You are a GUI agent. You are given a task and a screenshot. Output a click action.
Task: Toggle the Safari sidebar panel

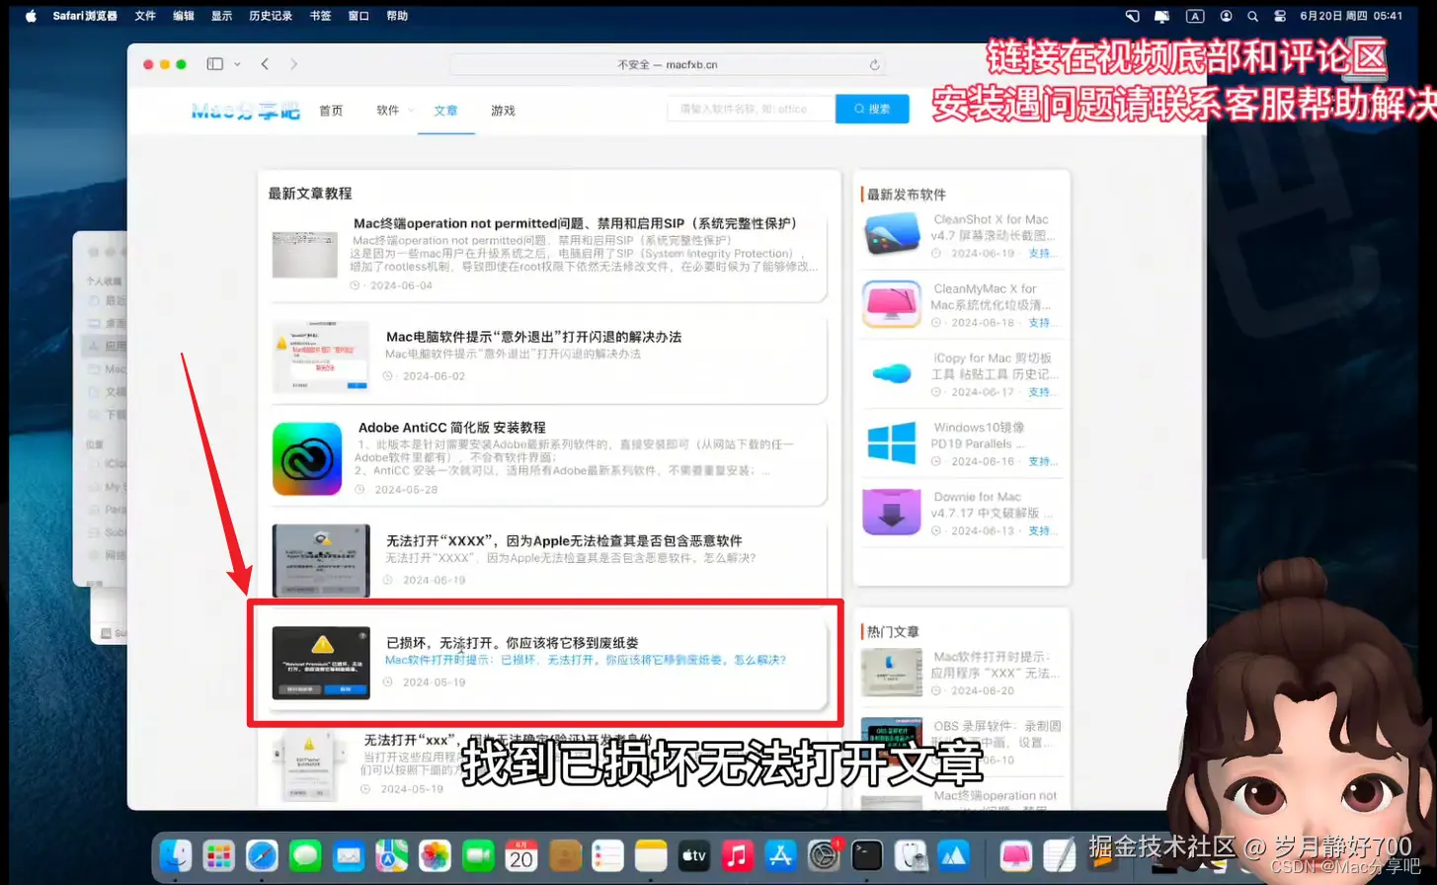tap(213, 62)
